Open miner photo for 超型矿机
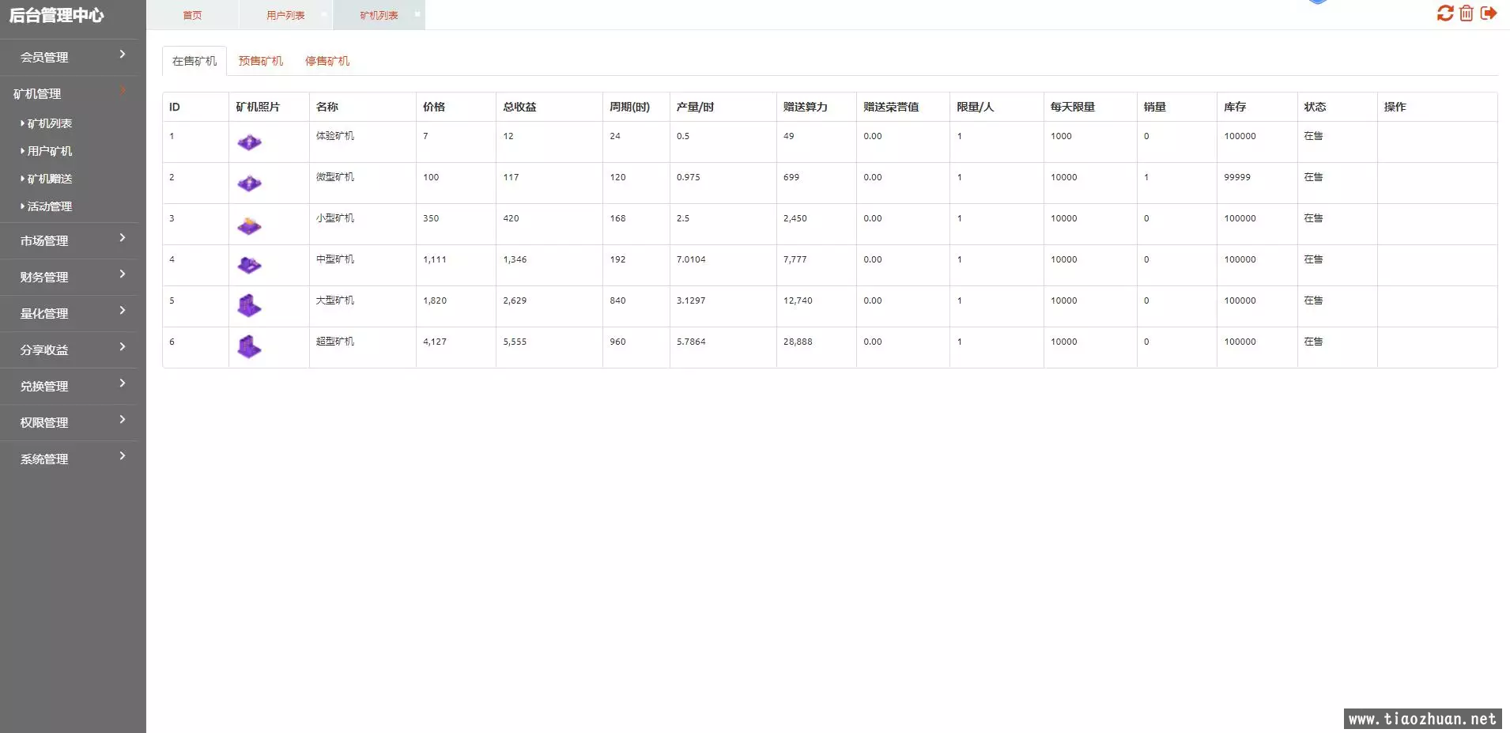1510x733 pixels. coord(249,347)
